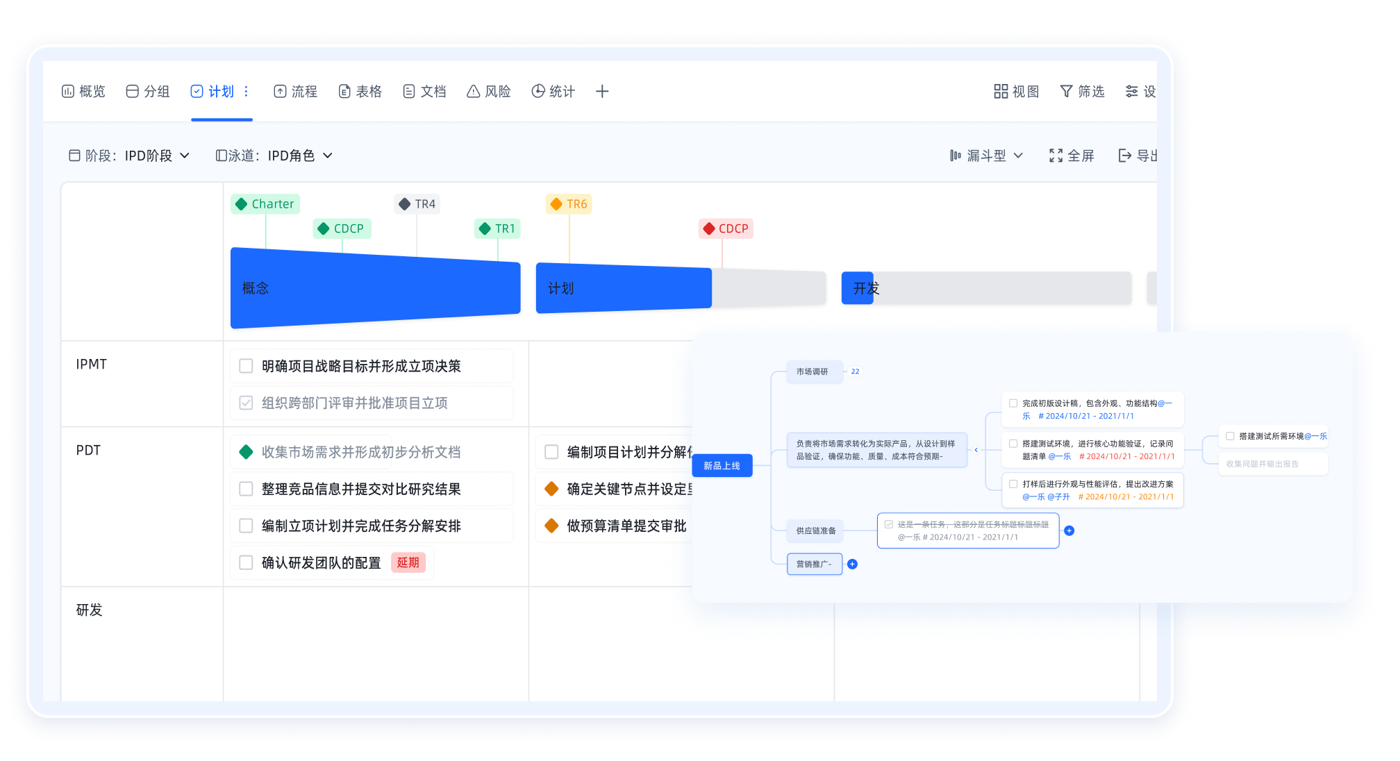Open the 阶段: IPD阶段 dropdown
This screenshot has height=761, width=1400.
click(x=129, y=156)
